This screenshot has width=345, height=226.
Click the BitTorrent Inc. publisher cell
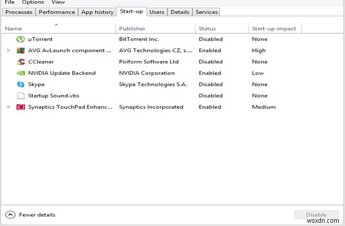pyautogui.click(x=139, y=39)
